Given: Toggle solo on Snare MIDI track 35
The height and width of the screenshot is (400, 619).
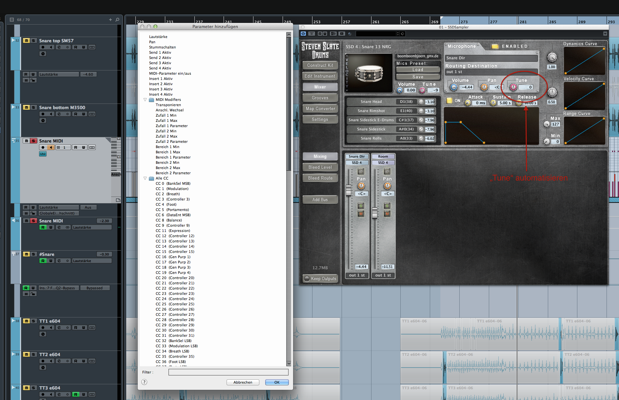Looking at the screenshot, I should tap(33, 141).
